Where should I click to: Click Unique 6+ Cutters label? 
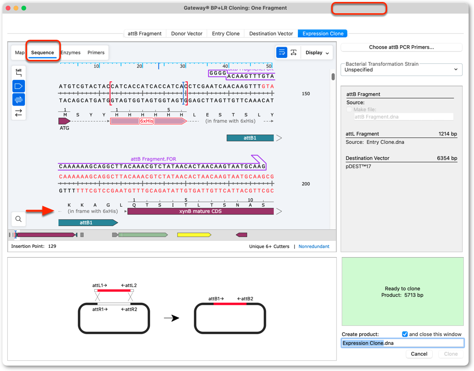click(269, 246)
